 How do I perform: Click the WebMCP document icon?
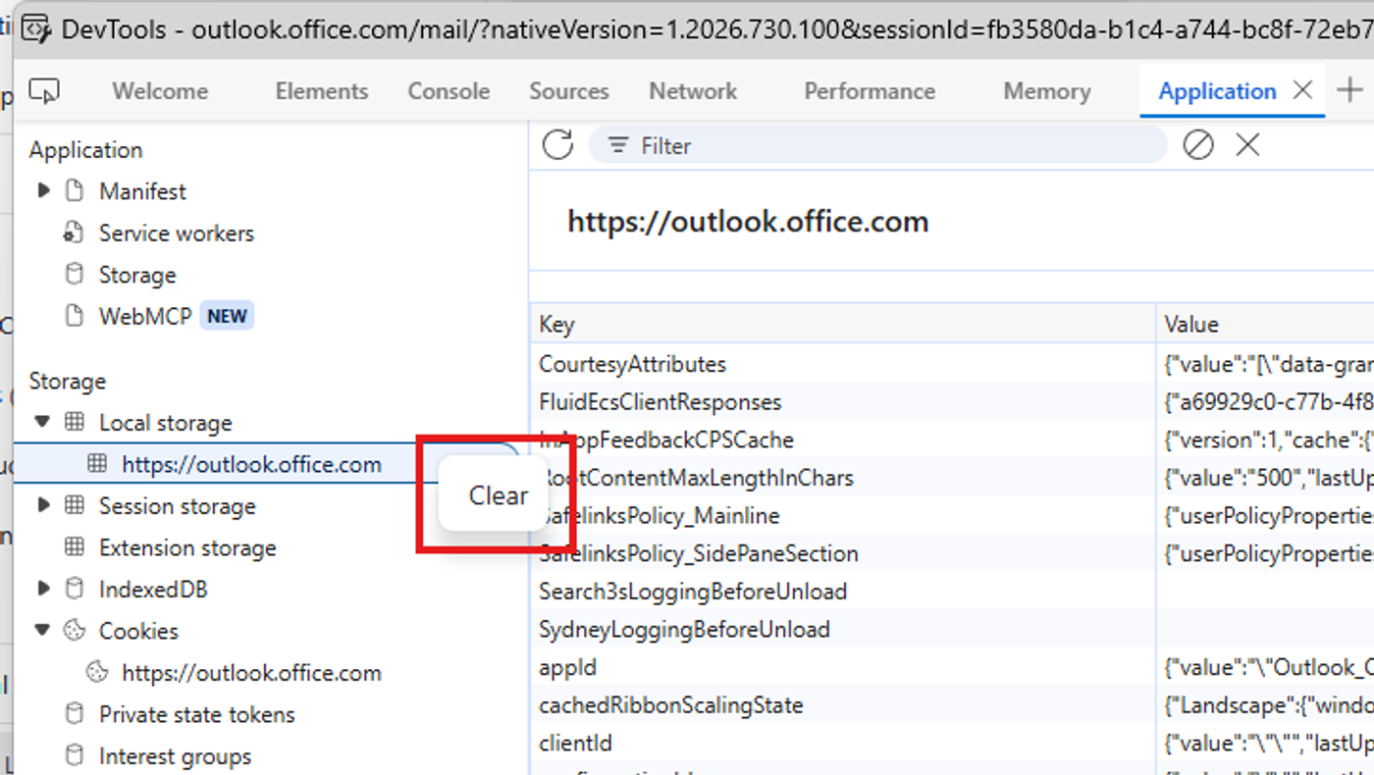point(74,316)
